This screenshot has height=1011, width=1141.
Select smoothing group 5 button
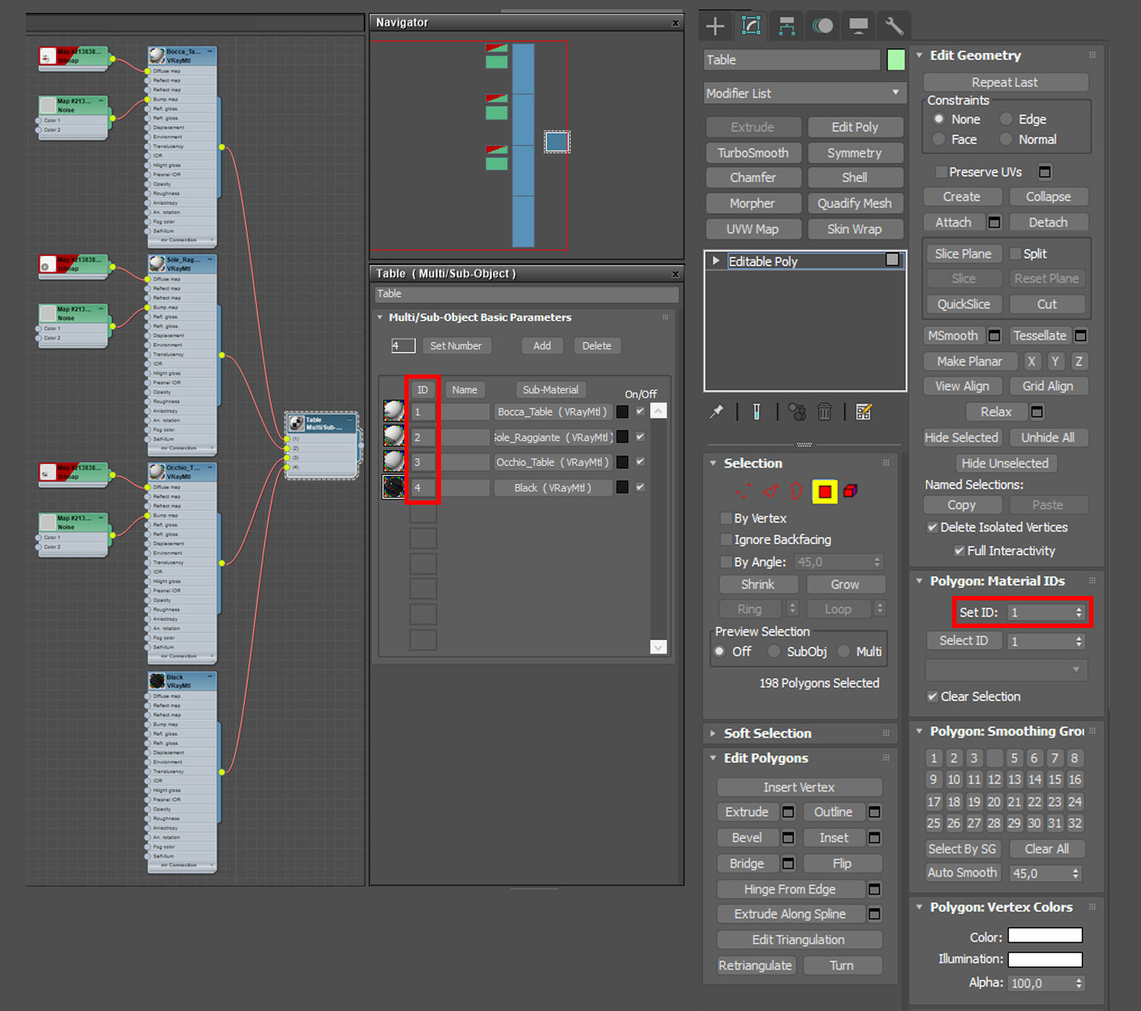coord(1014,758)
